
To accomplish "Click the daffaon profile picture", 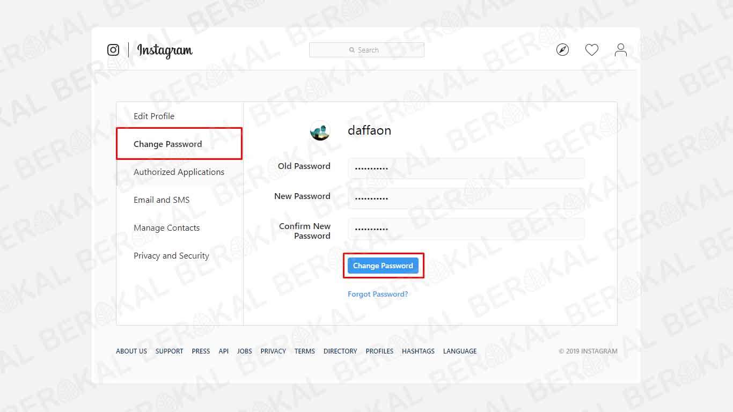I will coord(320,130).
